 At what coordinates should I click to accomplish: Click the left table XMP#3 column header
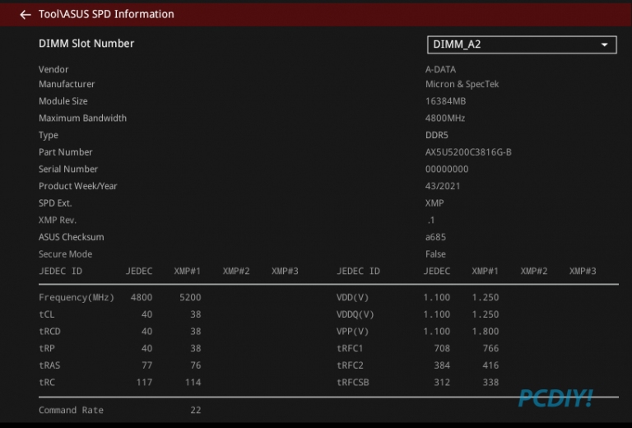click(x=285, y=272)
